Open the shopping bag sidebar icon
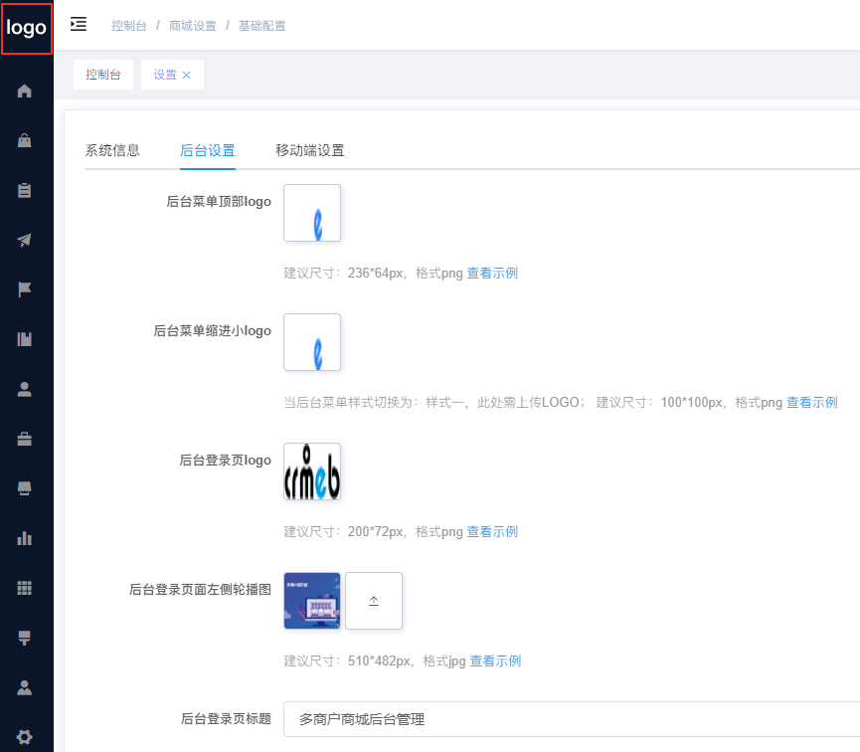 pyautogui.click(x=25, y=140)
